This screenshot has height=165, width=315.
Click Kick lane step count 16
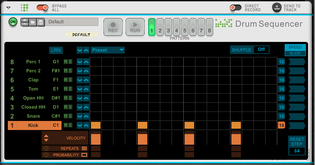coord(282,125)
